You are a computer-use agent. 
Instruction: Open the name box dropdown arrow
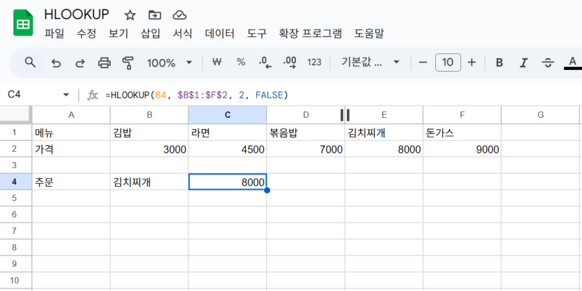pos(66,95)
